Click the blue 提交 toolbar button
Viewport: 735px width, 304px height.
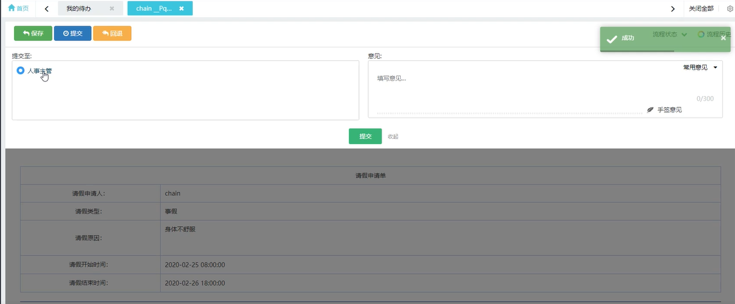click(72, 33)
